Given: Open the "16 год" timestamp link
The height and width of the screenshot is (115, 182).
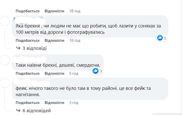Looking at the screenshot, I should click(75, 41).
